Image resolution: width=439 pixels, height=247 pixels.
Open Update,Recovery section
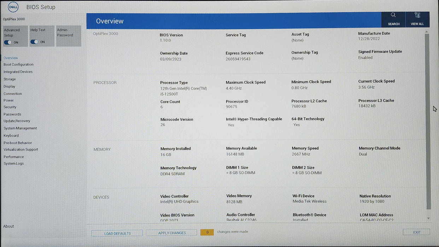[x=17, y=121]
